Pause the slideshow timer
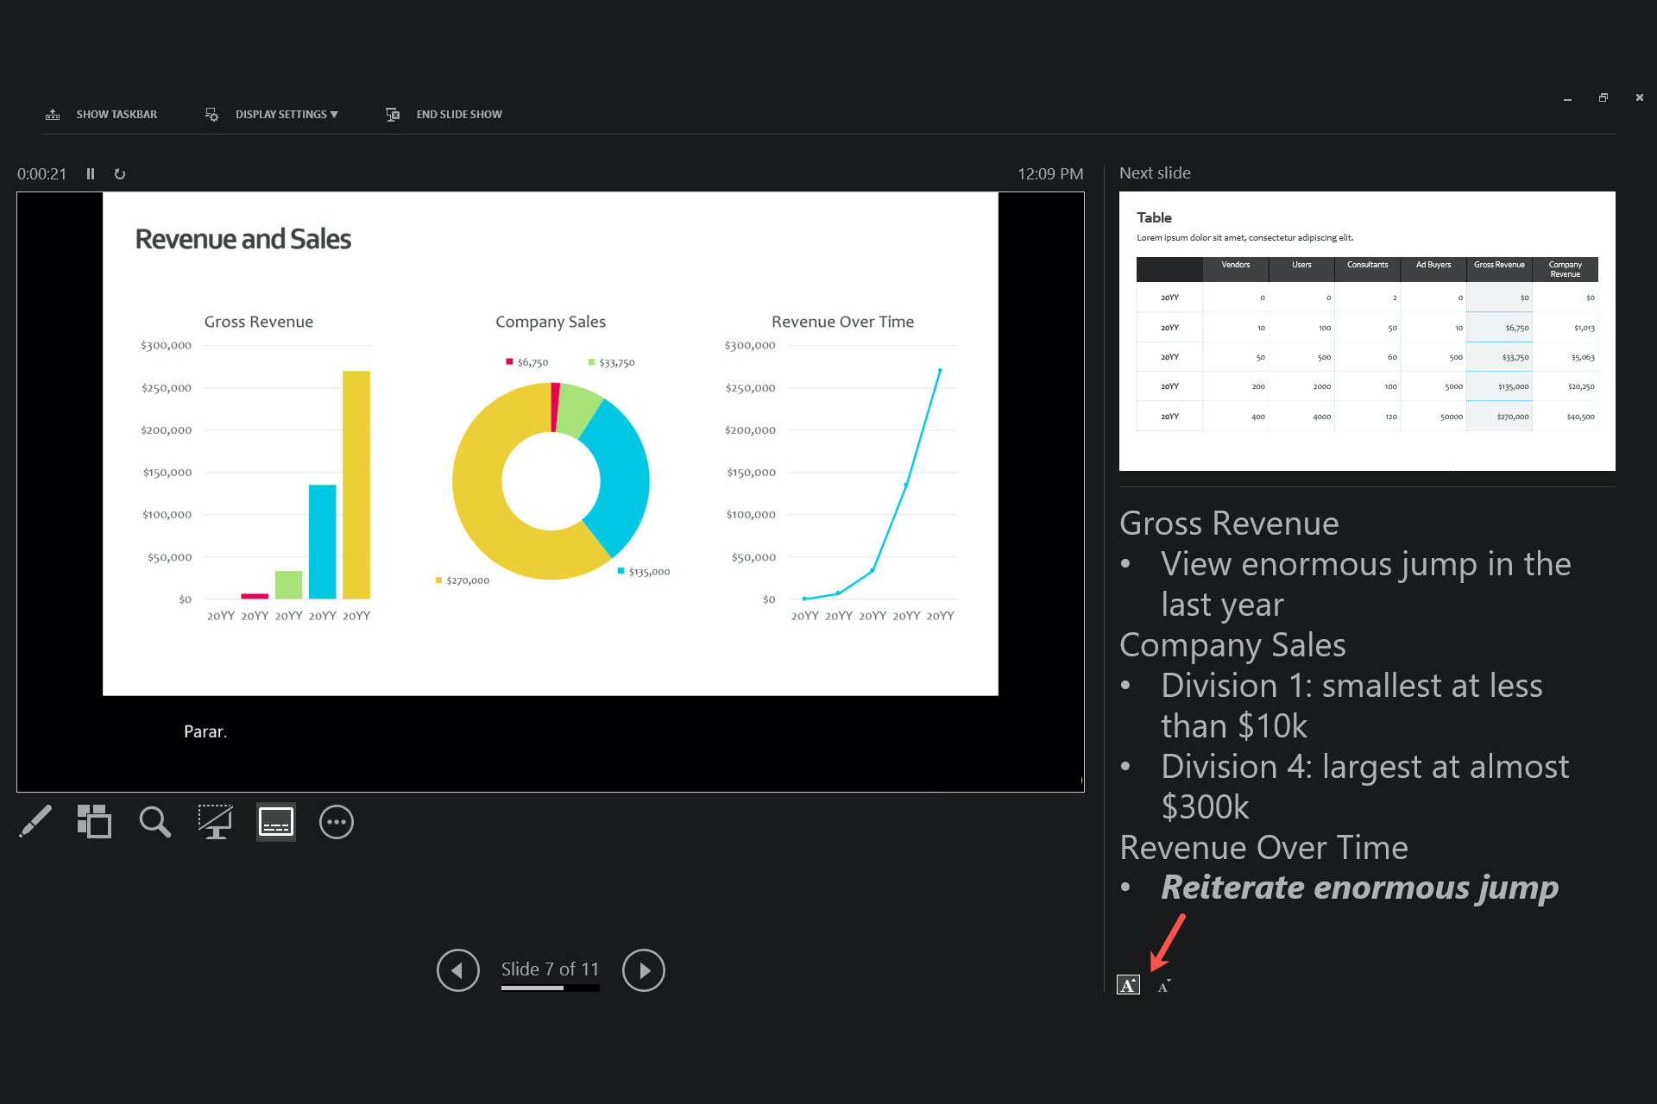This screenshot has height=1104, width=1657. (92, 172)
